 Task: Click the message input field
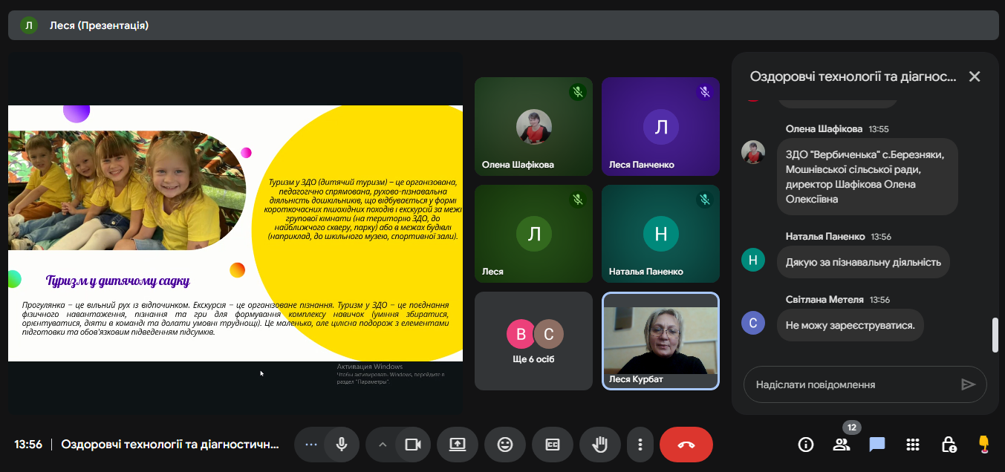(854, 384)
